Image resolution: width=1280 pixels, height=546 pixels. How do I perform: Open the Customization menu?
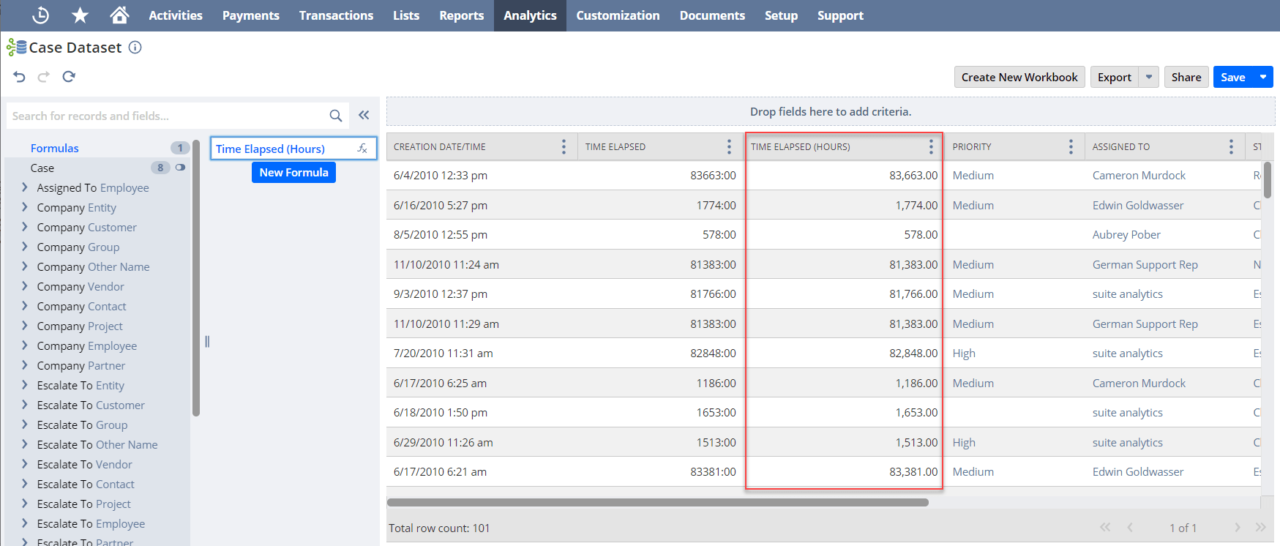pos(618,15)
